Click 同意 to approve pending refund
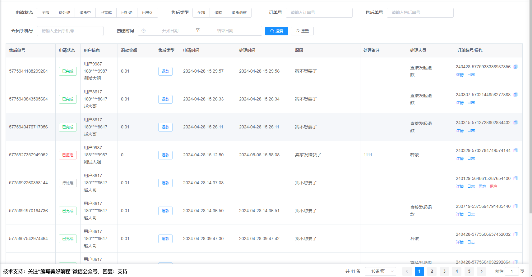The height and width of the screenshot is (277, 532). (482, 186)
